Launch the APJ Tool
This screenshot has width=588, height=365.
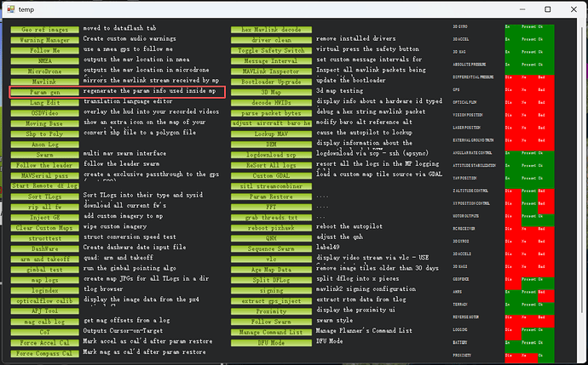[x=44, y=311]
